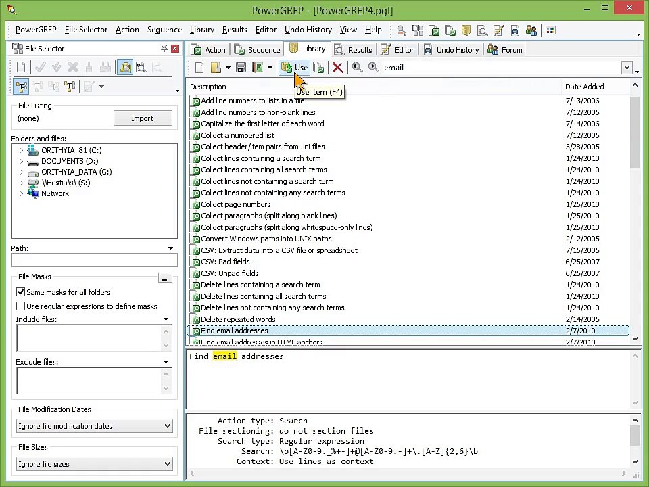Click the fourth folder tree layout icon
This screenshot has width=649, height=487.
(70, 87)
